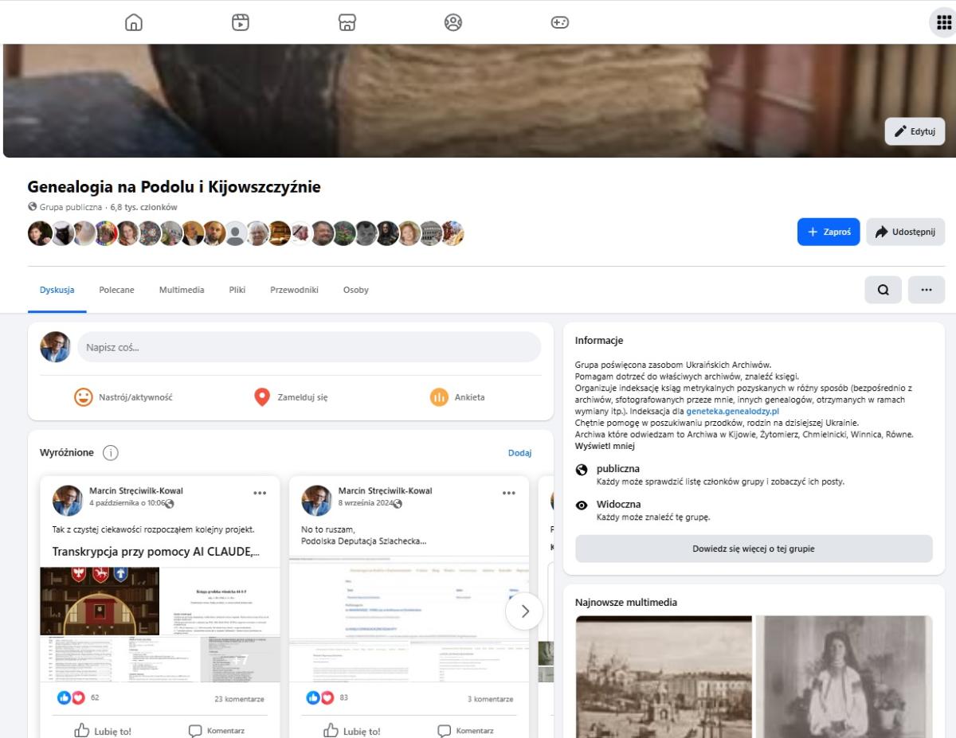Open the Osoby tab
The width and height of the screenshot is (956, 738).
pyautogui.click(x=356, y=290)
